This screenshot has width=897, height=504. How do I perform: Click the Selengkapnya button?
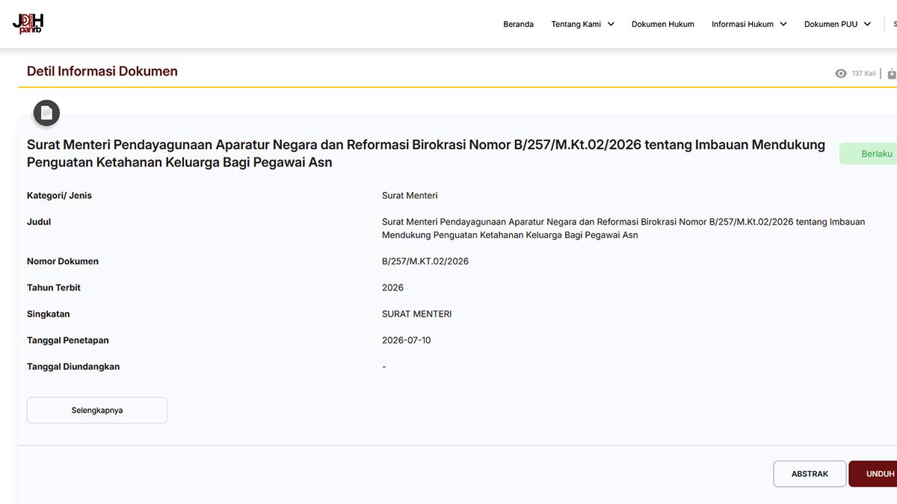tap(97, 410)
